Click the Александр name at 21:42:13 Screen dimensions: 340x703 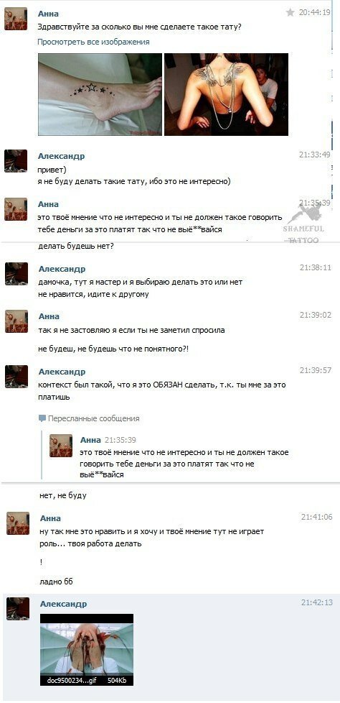pyautogui.click(x=64, y=604)
